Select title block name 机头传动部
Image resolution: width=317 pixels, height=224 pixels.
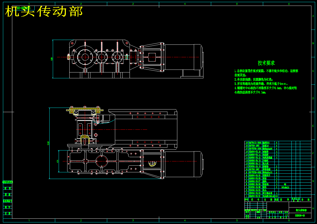click(x=301, y=210)
